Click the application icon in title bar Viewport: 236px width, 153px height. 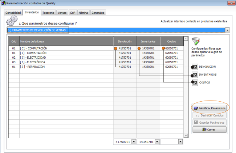pos(4,3)
